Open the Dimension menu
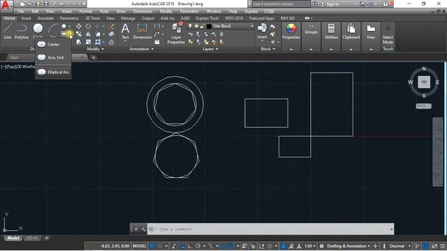This screenshot has width=447, height=251. [x=142, y=11]
